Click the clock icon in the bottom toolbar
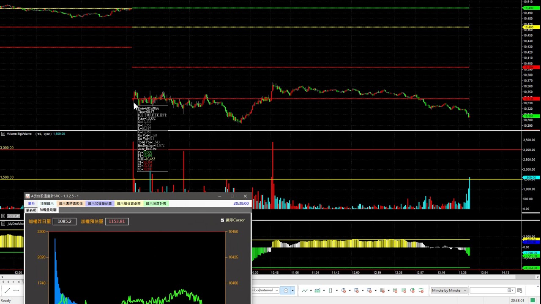Viewport: 541px width, 304px height. [286, 290]
